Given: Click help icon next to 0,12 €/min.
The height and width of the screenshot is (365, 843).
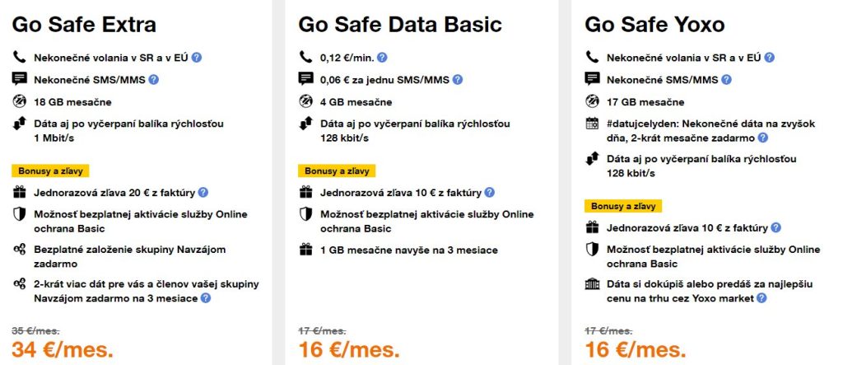Looking at the screenshot, I should point(382,58).
